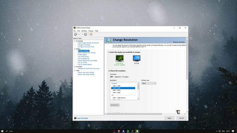The height and width of the screenshot is (133, 237).
Task: Open the red circle taskbar icon
Action: [x=114, y=131]
